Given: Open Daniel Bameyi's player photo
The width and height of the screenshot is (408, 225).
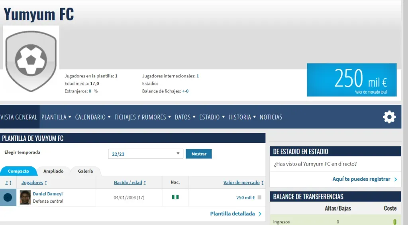Looking at the screenshot, I should click(x=25, y=197).
